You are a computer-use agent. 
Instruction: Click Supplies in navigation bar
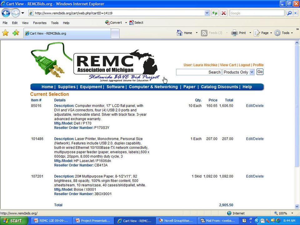[x=67, y=87]
